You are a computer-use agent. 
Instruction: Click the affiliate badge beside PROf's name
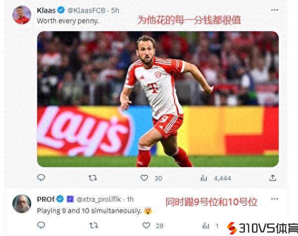(x=70, y=199)
